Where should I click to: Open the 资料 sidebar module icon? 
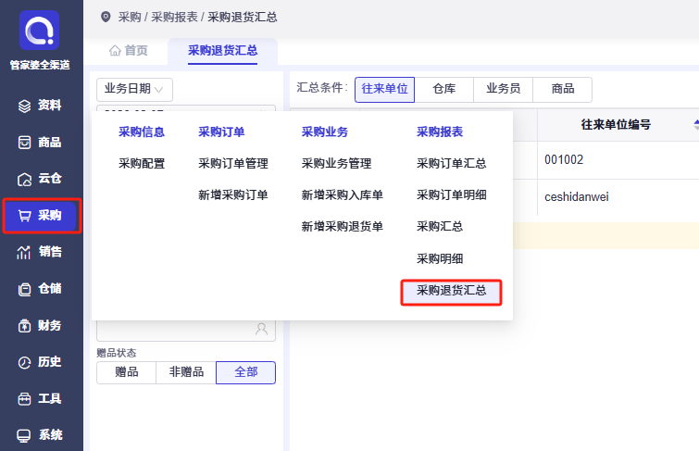point(24,106)
